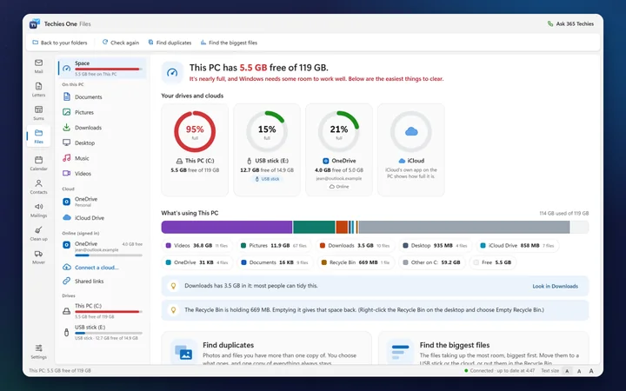The width and height of the screenshot is (626, 391).
Task: Click the Shared links chain icon
Action: pos(67,281)
